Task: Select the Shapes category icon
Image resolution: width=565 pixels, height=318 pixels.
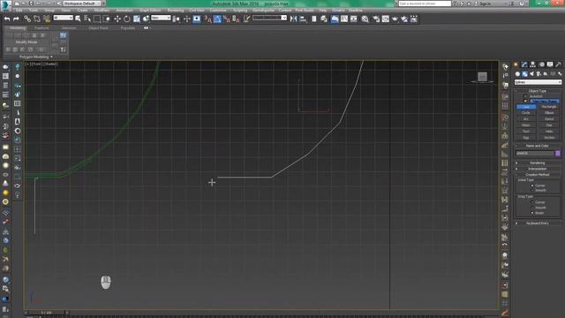Action: click(x=524, y=74)
